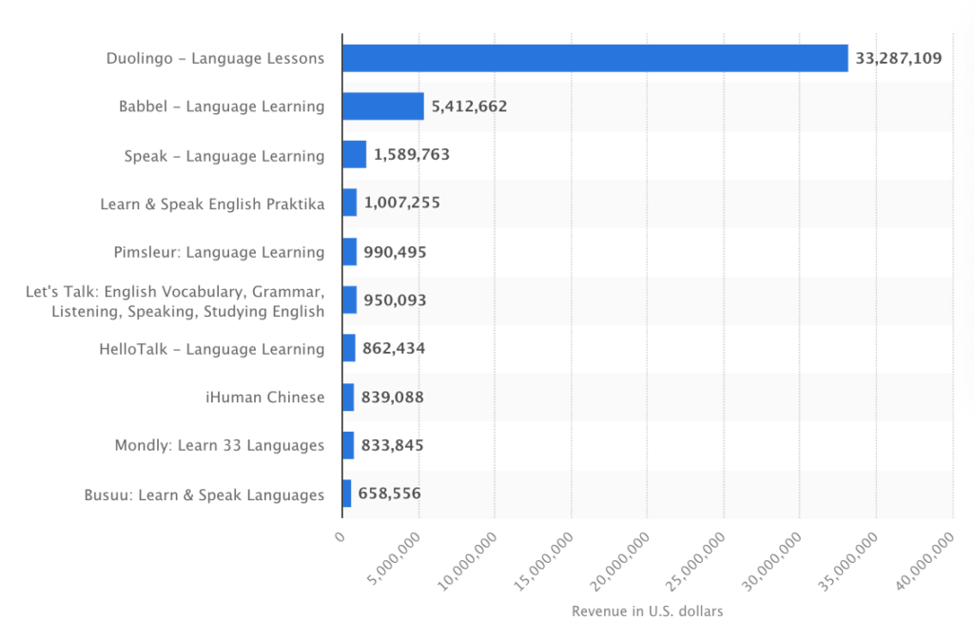Screen dimensions: 974x641
Task: Click the value 950,093
Action: 395,300
